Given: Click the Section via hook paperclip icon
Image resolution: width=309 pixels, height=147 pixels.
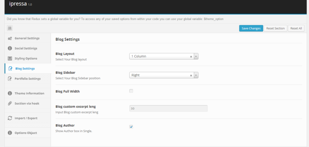Looking at the screenshot, I should coord(10,103).
